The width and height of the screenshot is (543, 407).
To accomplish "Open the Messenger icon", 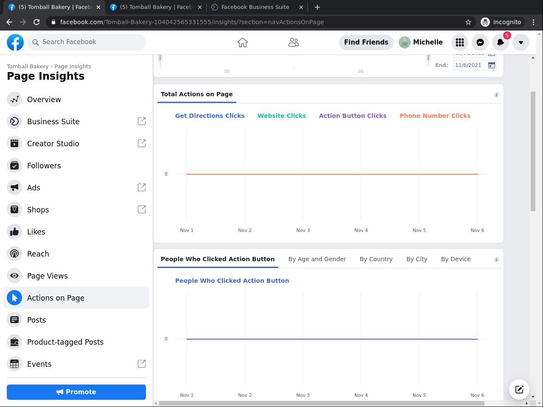I will coord(480,42).
